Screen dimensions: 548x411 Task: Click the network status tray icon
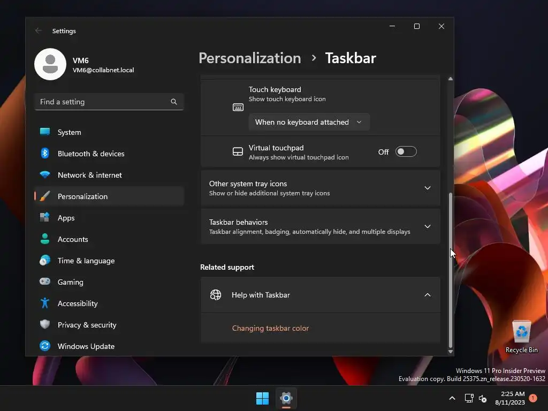click(x=469, y=398)
